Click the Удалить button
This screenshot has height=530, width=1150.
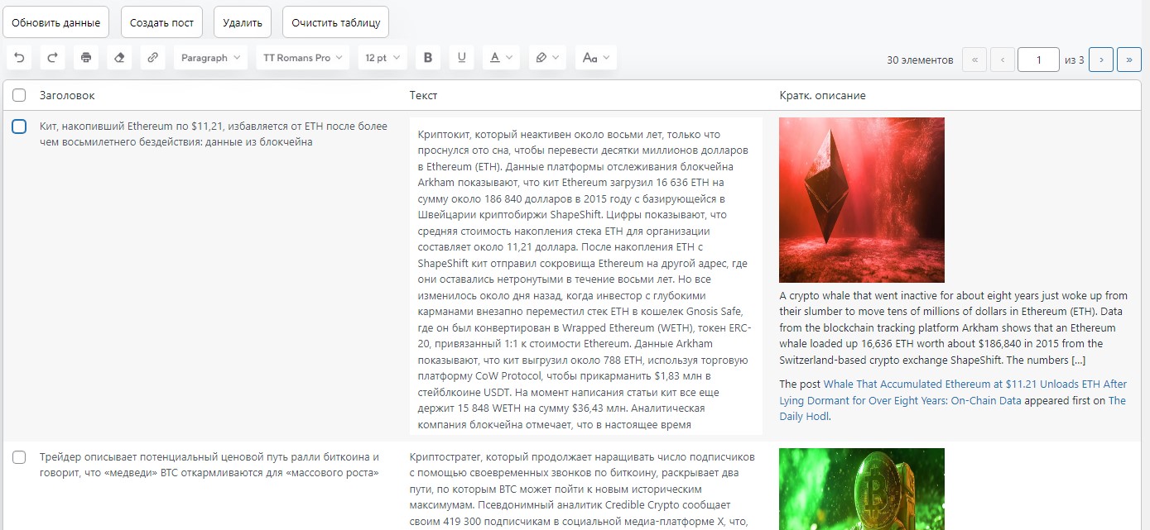pyautogui.click(x=243, y=22)
